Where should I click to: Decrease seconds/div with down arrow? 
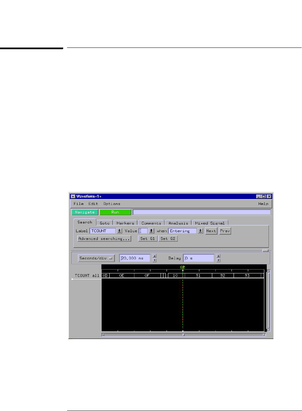coord(154,260)
